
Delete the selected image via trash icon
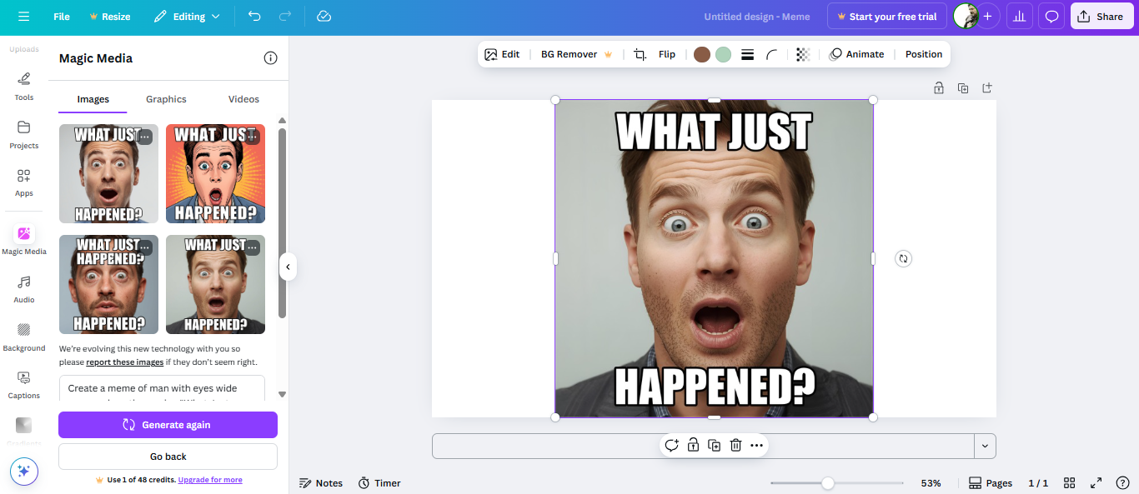[x=735, y=445]
